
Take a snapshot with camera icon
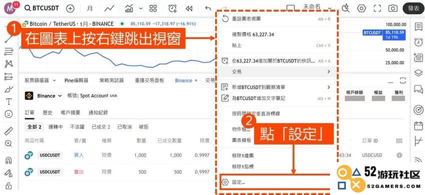(x=392, y=8)
